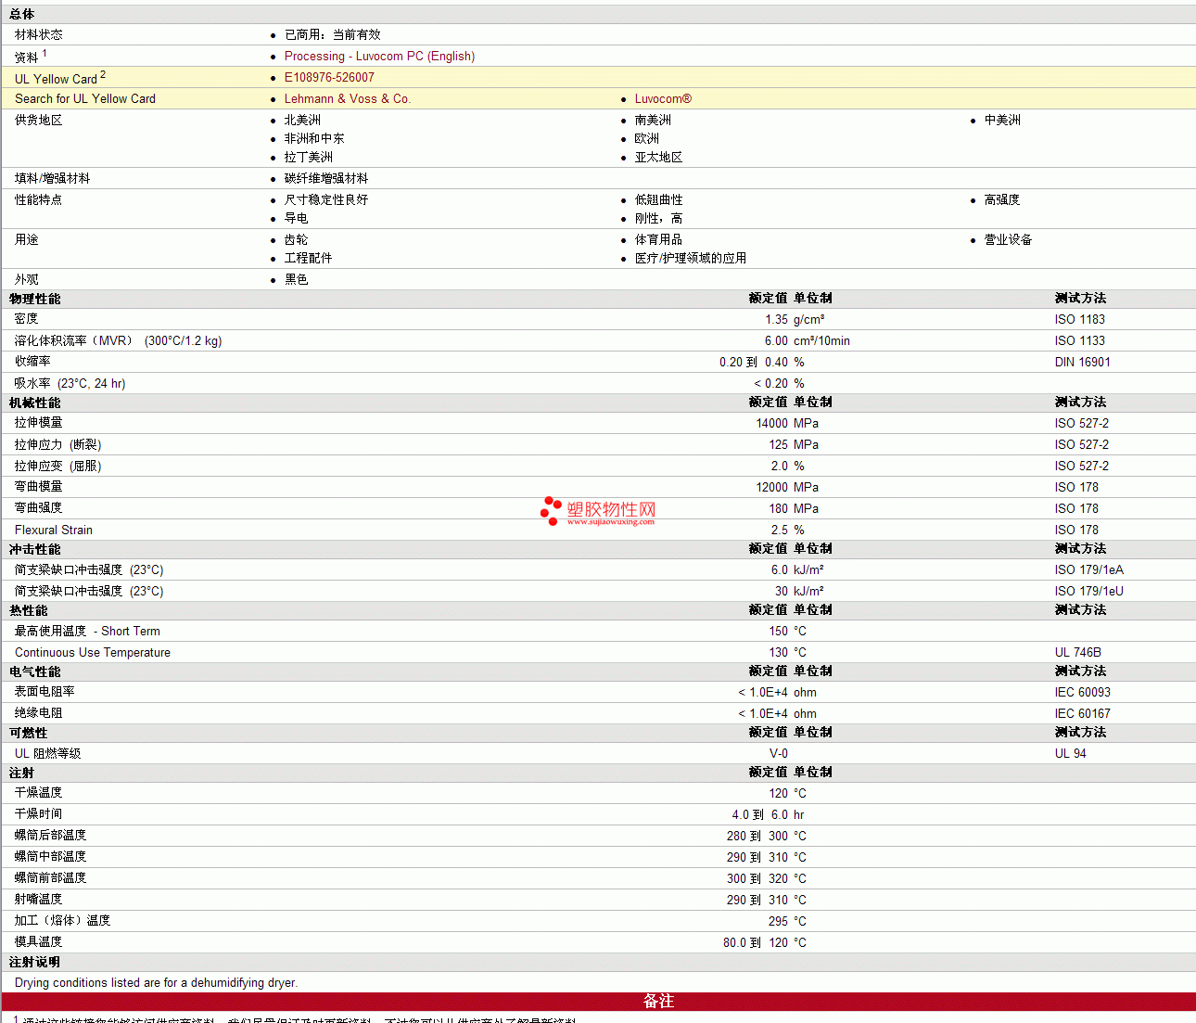Image resolution: width=1196 pixels, height=1023 pixels.
Task: Click the 热性能 section header
Action: pyautogui.click(x=28, y=610)
